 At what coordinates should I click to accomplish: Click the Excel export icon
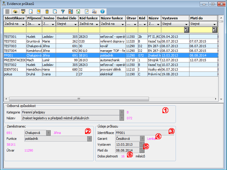pyautogui.click(x=79, y=12)
